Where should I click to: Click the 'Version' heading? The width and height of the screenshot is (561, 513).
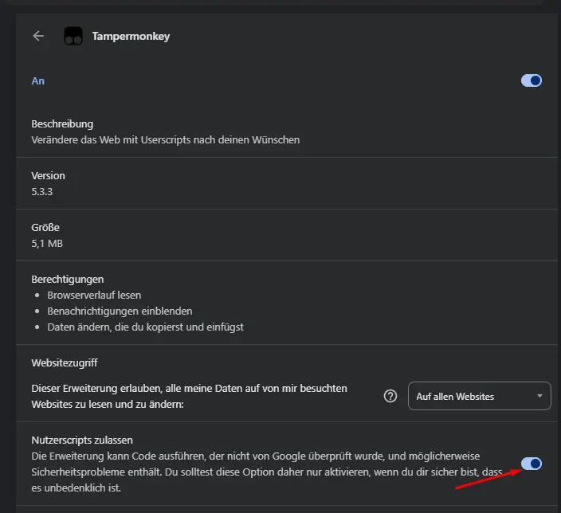click(49, 176)
